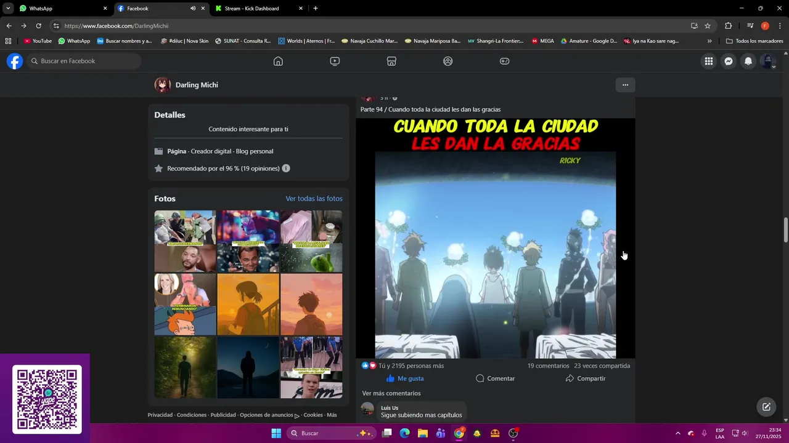
Task: Share the post with Compartir
Action: click(586, 378)
